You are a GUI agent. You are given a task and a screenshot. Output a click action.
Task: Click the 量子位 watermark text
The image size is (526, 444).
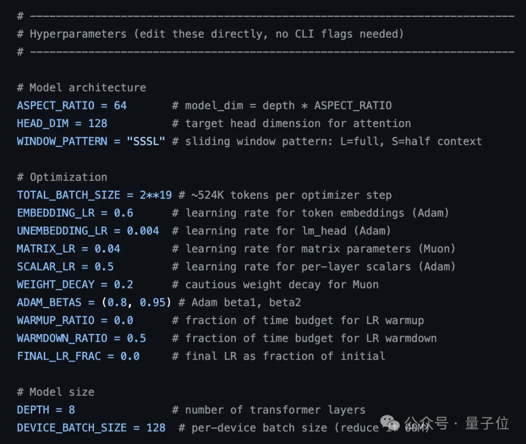[x=487, y=423]
